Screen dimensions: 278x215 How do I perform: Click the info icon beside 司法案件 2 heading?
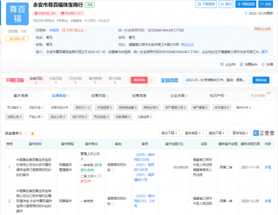pyautogui.click(x=26, y=133)
